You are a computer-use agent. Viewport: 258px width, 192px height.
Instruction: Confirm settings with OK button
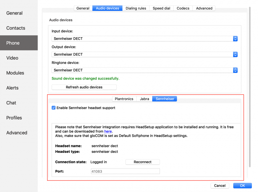click(243, 186)
